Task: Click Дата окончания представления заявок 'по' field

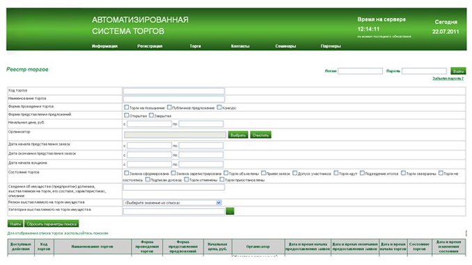Action: pyautogui.click(x=200, y=155)
